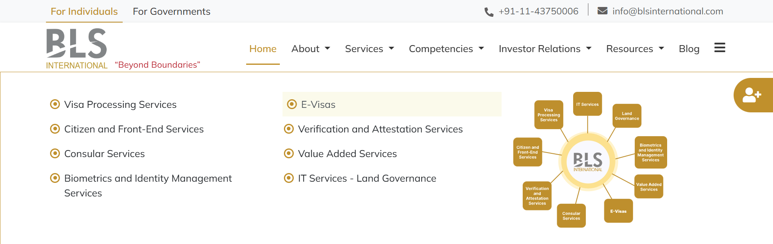Select the E-Visas tile in diagram
The image size is (773, 244).
click(x=618, y=211)
